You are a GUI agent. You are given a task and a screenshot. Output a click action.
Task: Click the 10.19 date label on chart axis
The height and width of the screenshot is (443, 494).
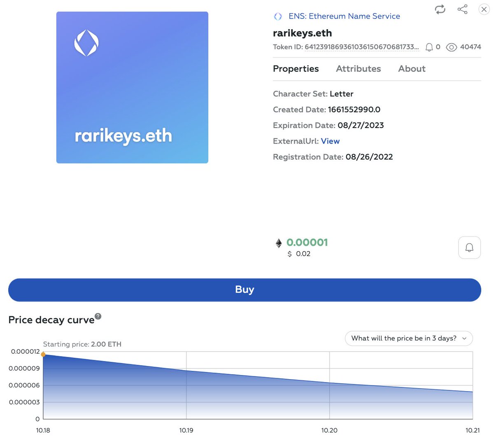coord(186,430)
